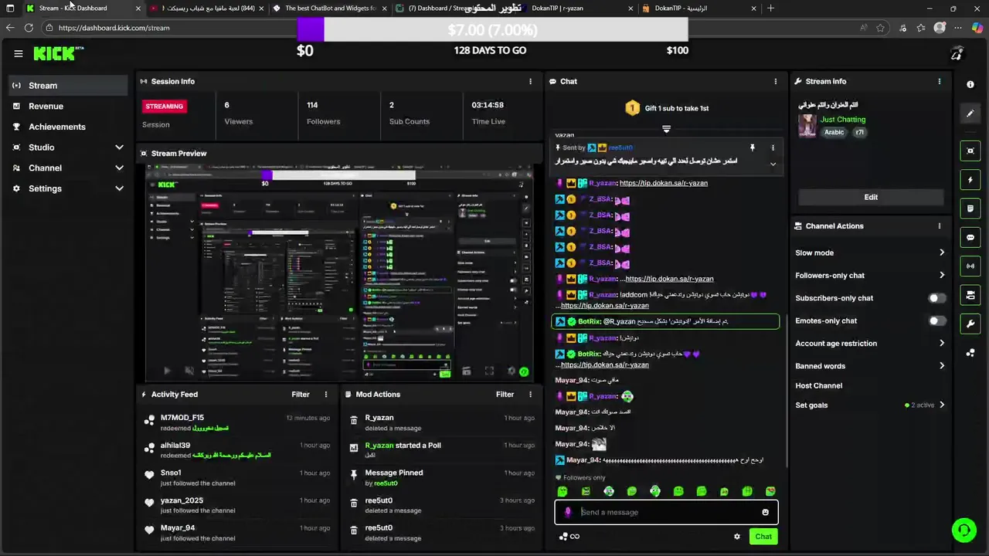989x556 pixels.
Task: Click the camera panel icon in the right sidebar
Action: tap(970, 295)
